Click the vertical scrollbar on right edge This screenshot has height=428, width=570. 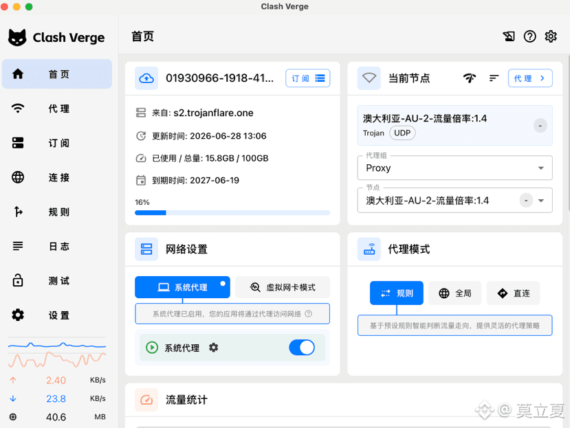click(x=569, y=133)
